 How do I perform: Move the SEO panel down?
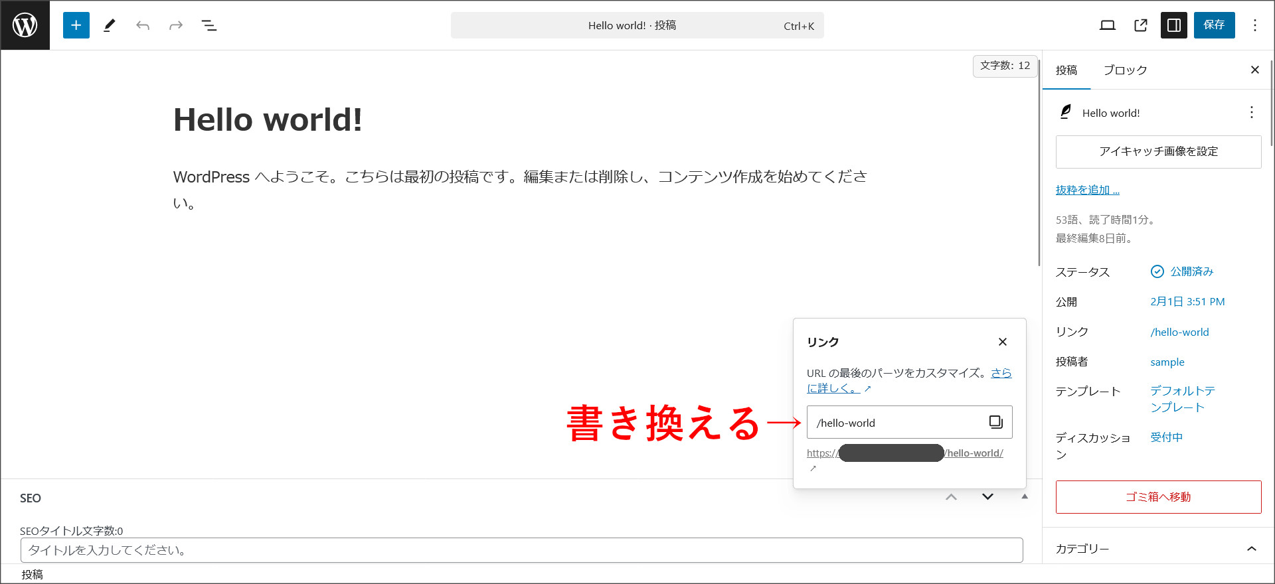point(987,497)
